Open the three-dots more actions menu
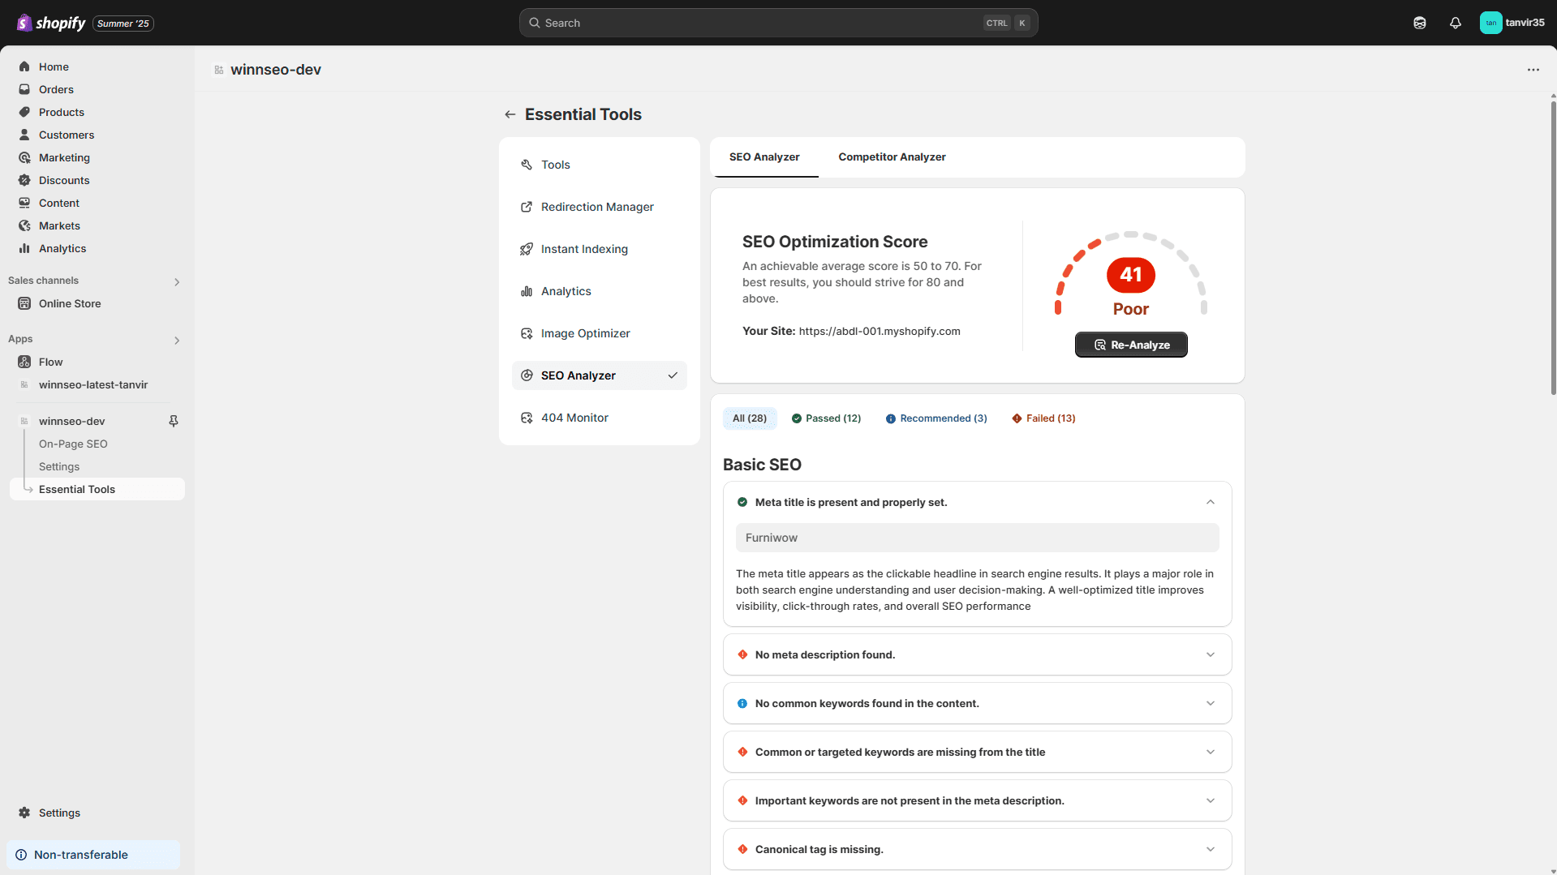The image size is (1557, 875). point(1533,70)
